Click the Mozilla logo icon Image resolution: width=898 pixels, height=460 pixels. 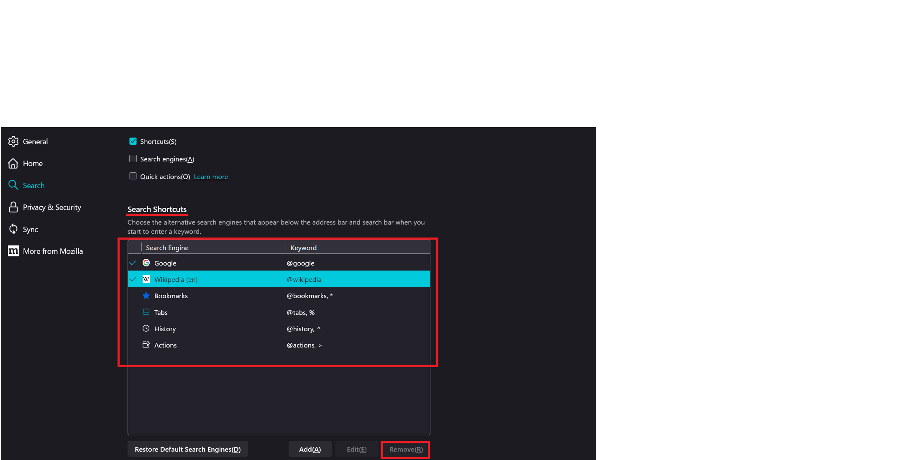(x=13, y=251)
